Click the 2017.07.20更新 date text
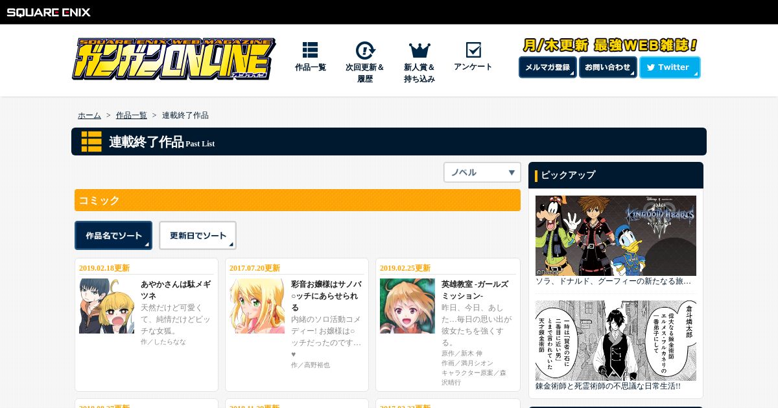778x408 pixels. click(x=255, y=268)
